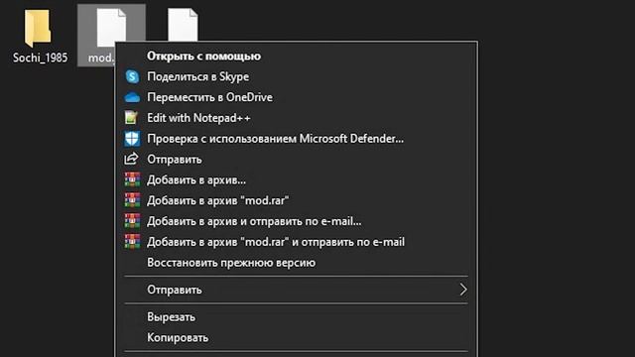Choose Восстановить прежнюю версию

[231, 262]
